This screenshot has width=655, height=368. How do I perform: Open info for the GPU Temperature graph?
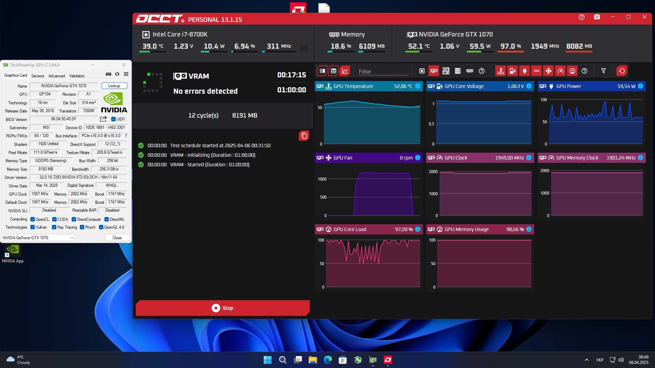click(418, 86)
